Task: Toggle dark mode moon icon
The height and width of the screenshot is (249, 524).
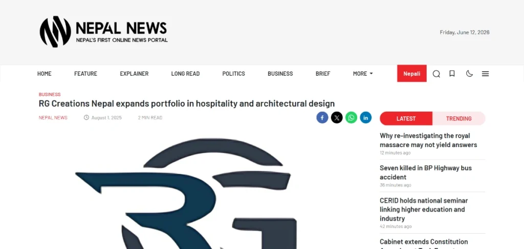Action: (470, 74)
